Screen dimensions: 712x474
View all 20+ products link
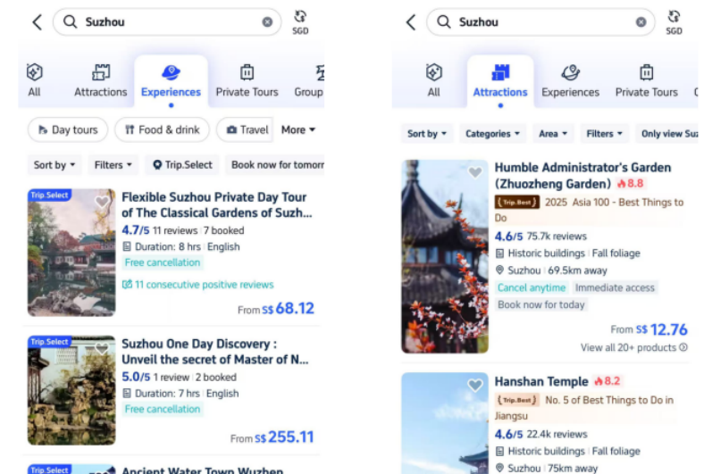pos(634,347)
